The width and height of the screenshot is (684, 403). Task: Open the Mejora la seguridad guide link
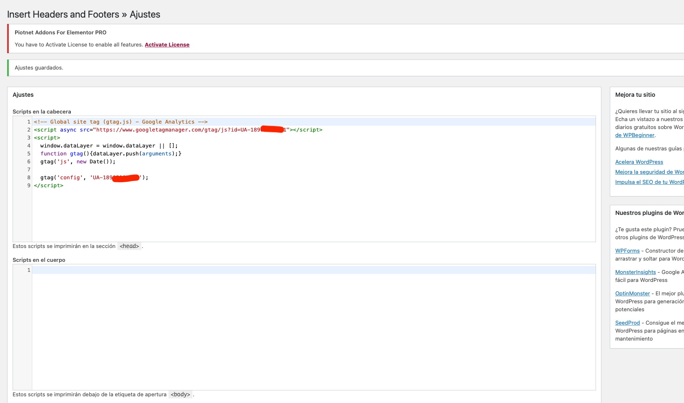[649, 172]
